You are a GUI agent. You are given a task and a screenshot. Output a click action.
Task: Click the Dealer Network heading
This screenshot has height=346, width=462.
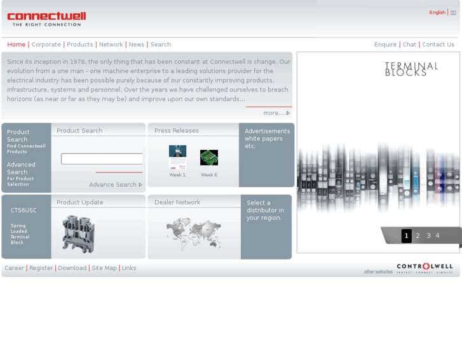point(177,203)
